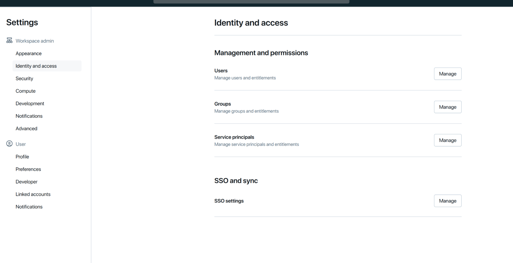The width and height of the screenshot is (513, 263).
Task: Open Appearance settings
Action: (x=28, y=54)
